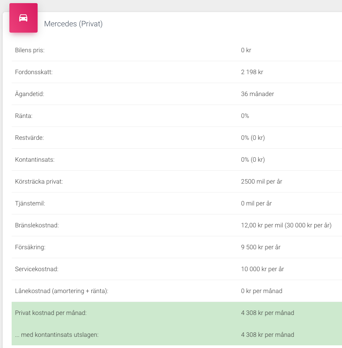The image size is (342, 348).
Task: Select the Mercedes (Privat) card title
Action: (x=73, y=24)
